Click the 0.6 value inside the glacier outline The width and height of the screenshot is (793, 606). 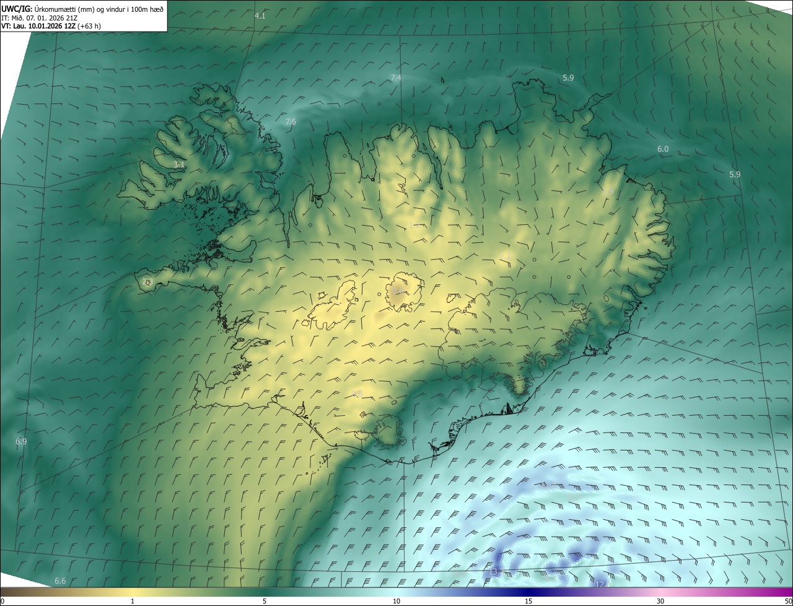[x=398, y=291]
